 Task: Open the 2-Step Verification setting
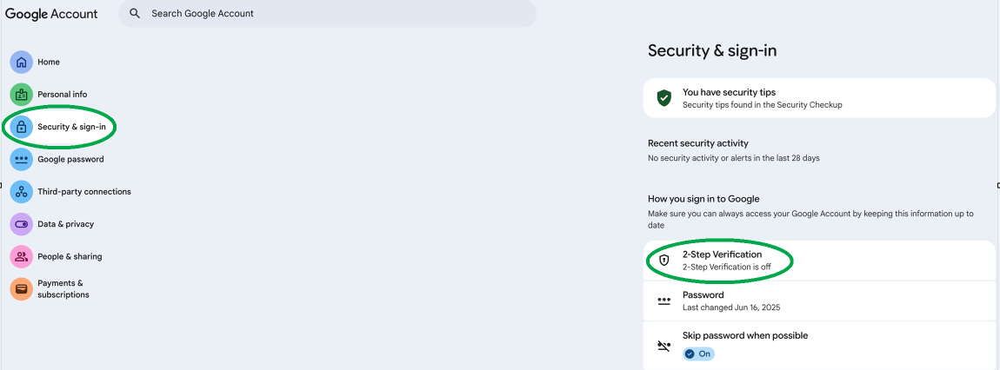pos(722,260)
